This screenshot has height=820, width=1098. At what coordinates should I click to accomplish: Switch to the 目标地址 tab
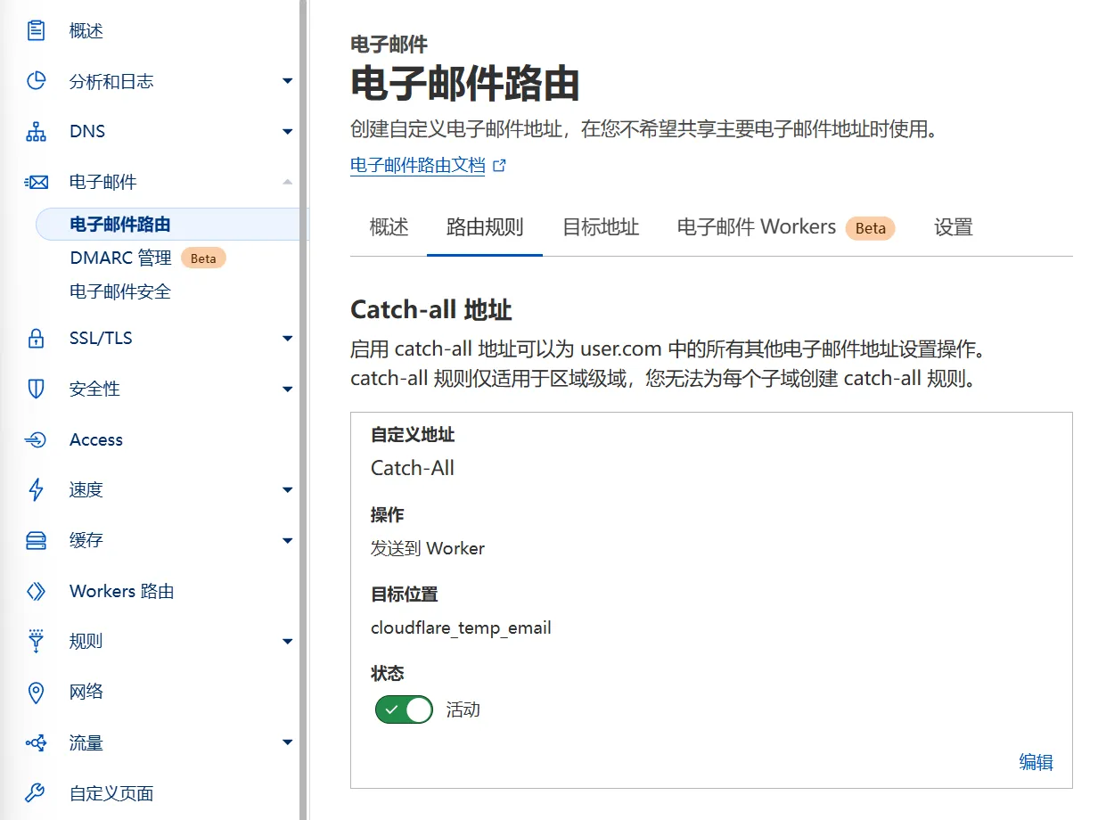tap(602, 227)
